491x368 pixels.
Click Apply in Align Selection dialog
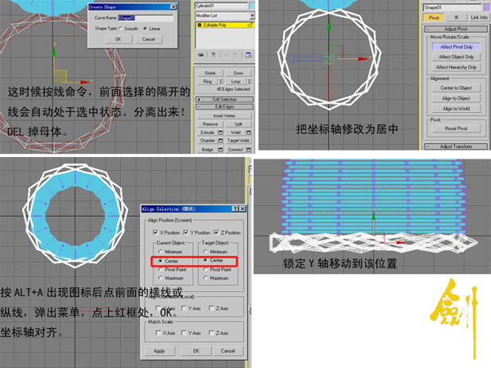click(159, 351)
